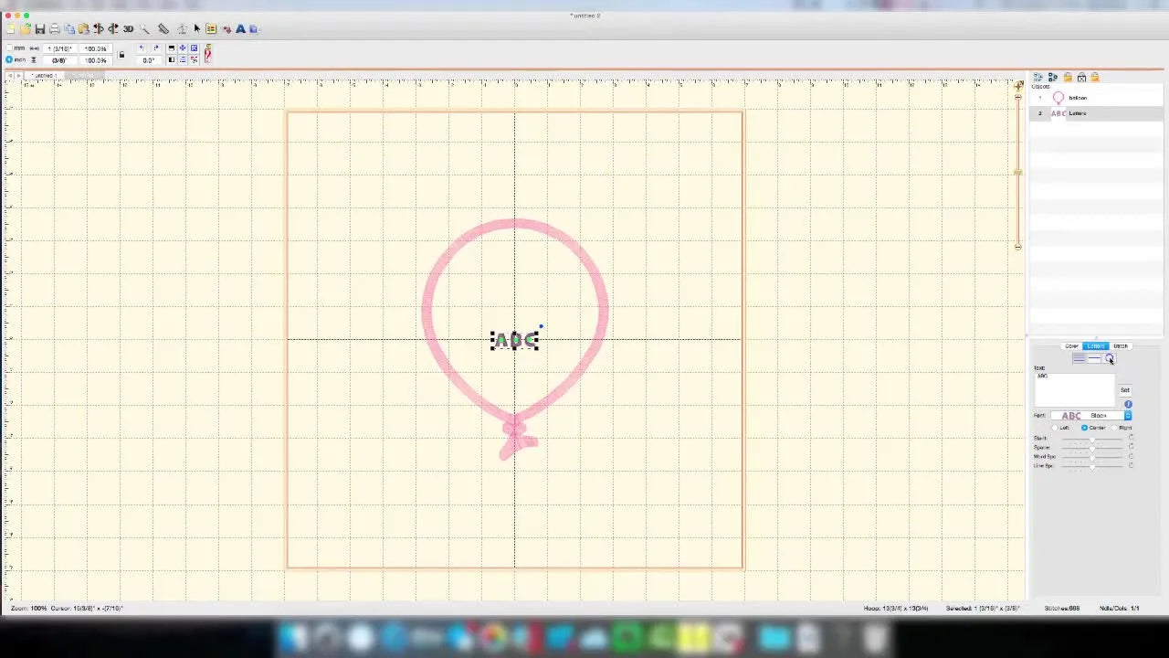Click the Text input box containing ABC
The image size is (1169, 658).
1075,389
